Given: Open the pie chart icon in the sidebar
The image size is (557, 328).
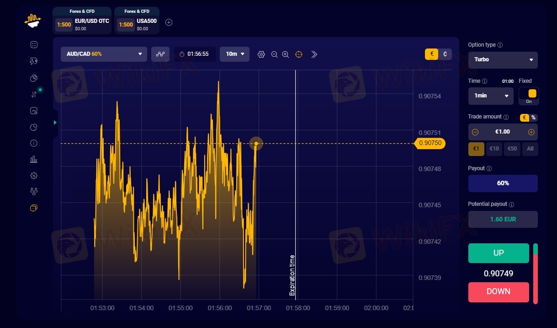Looking at the screenshot, I should pos(34,127).
